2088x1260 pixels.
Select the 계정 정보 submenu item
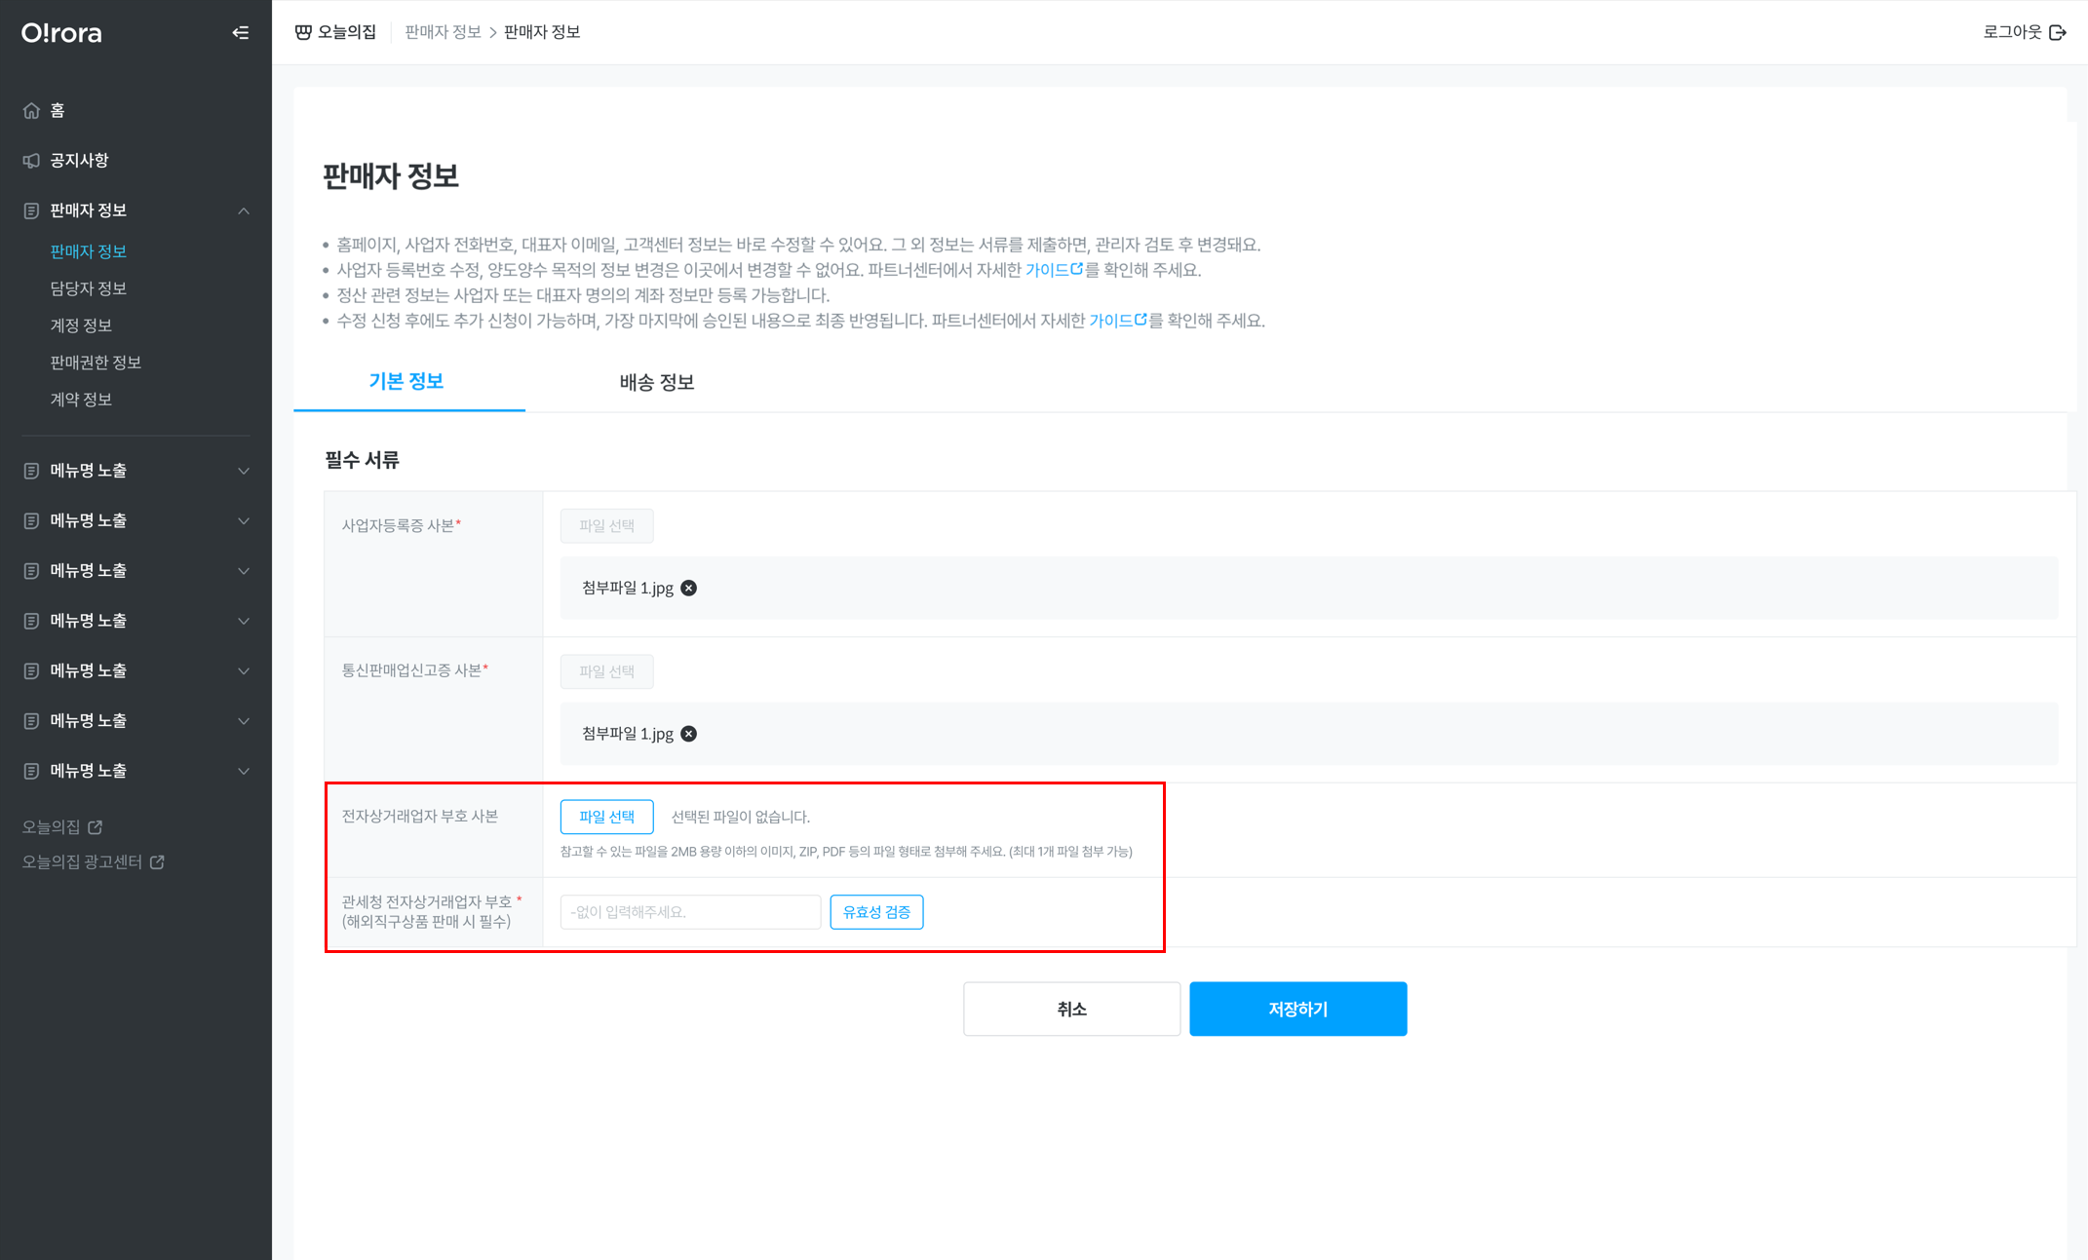[x=81, y=325]
